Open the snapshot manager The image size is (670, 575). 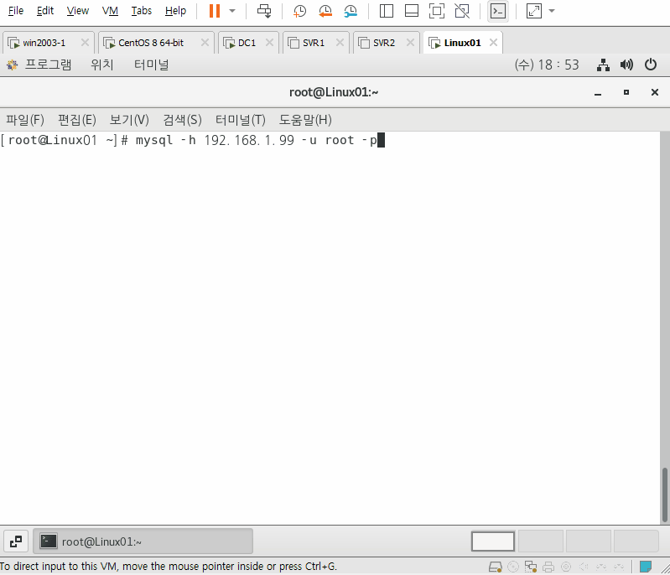tap(351, 11)
